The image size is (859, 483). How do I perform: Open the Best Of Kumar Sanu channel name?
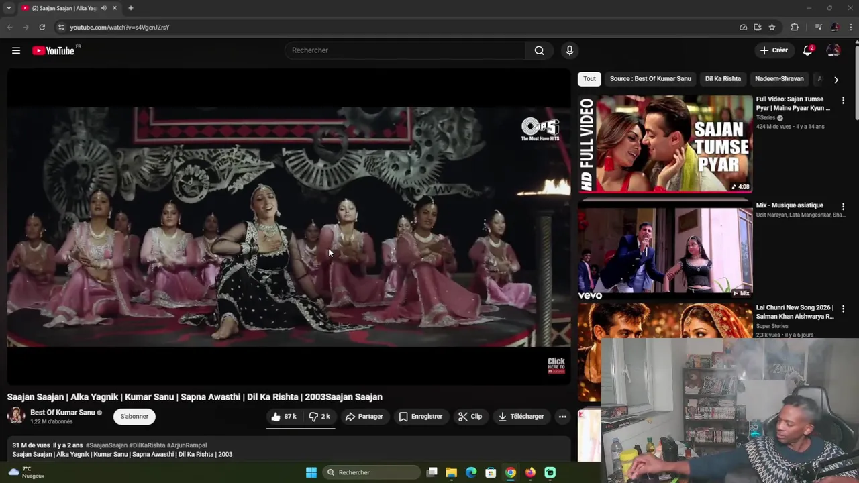[x=62, y=413]
